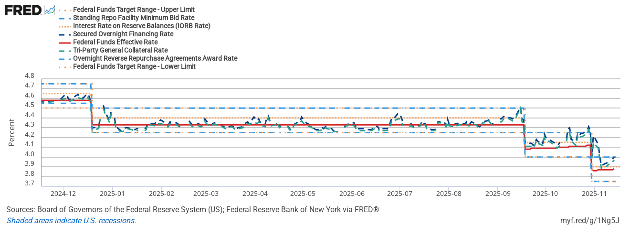Click the Tri-Party General Collateral Rate legend entry
The image size is (630, 226).
pyautogui.click(x=120, y=50)
